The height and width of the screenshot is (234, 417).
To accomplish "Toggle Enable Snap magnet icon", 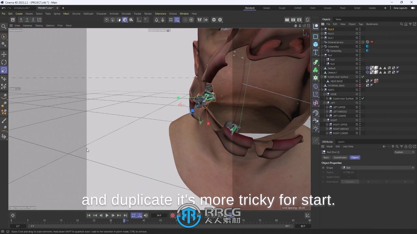I will pyautogui.click(x=156, y=20).
